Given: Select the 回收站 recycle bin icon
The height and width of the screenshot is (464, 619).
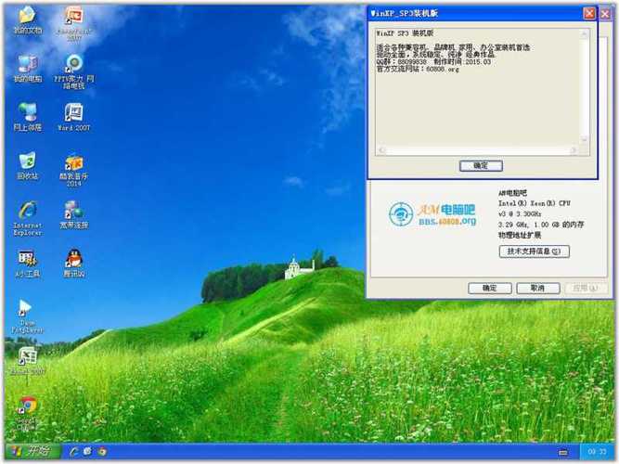Looking at the screenshot, I should point(27,166).
